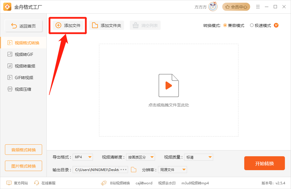This screenshot has width=291, height=189.
Task: Open the hamburger menu icon in title bar
Action: (258, 7)
